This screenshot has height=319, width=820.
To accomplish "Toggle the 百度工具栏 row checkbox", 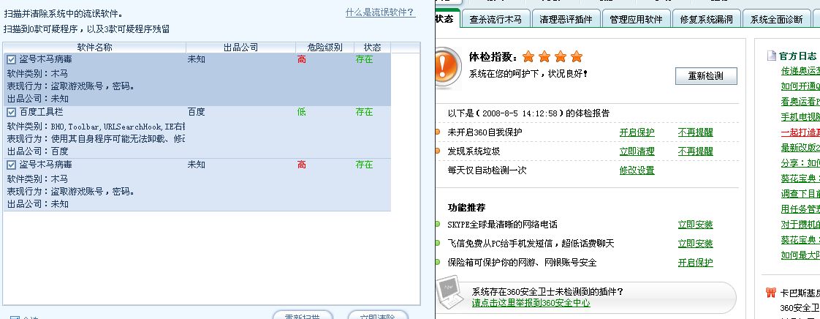I will (11, 112).
